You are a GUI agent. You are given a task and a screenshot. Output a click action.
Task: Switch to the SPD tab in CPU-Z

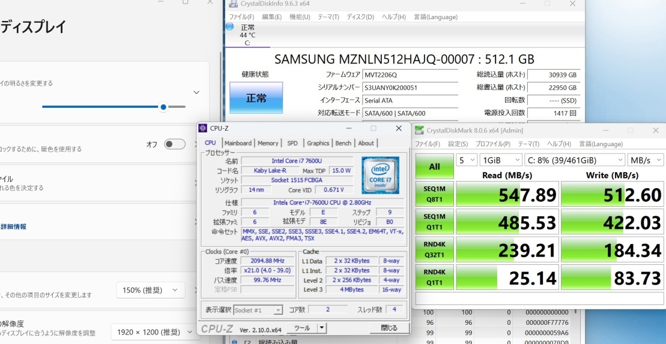pos(292,143)
